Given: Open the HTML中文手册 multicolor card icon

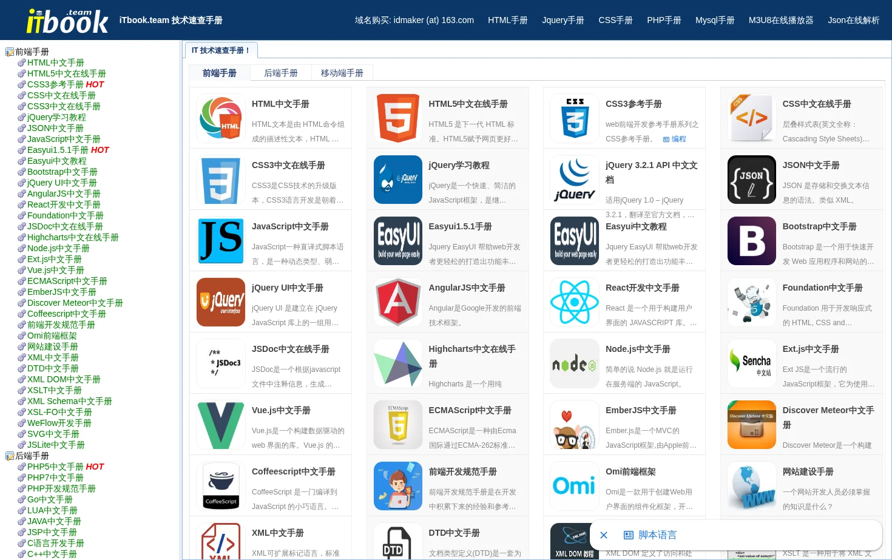Looking at the screenshot, I should click(221, 118).
